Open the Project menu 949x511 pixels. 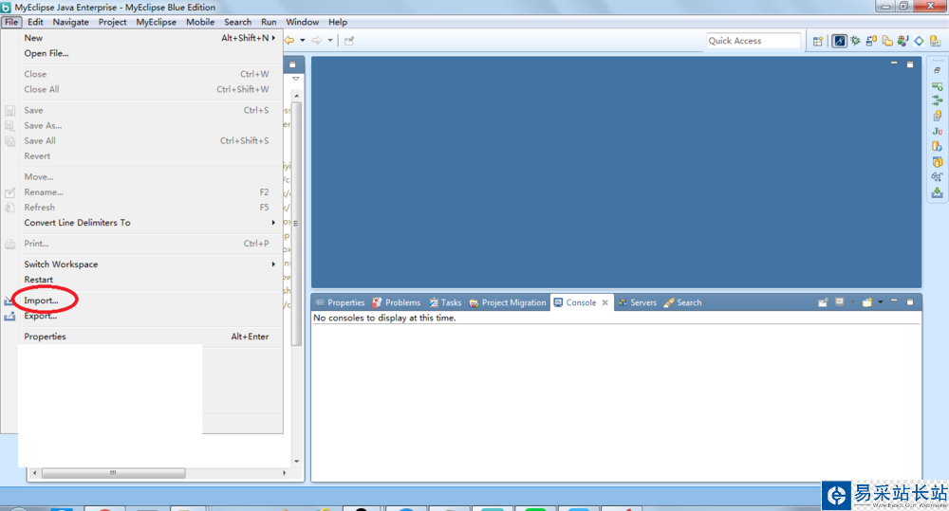(113, 22)
